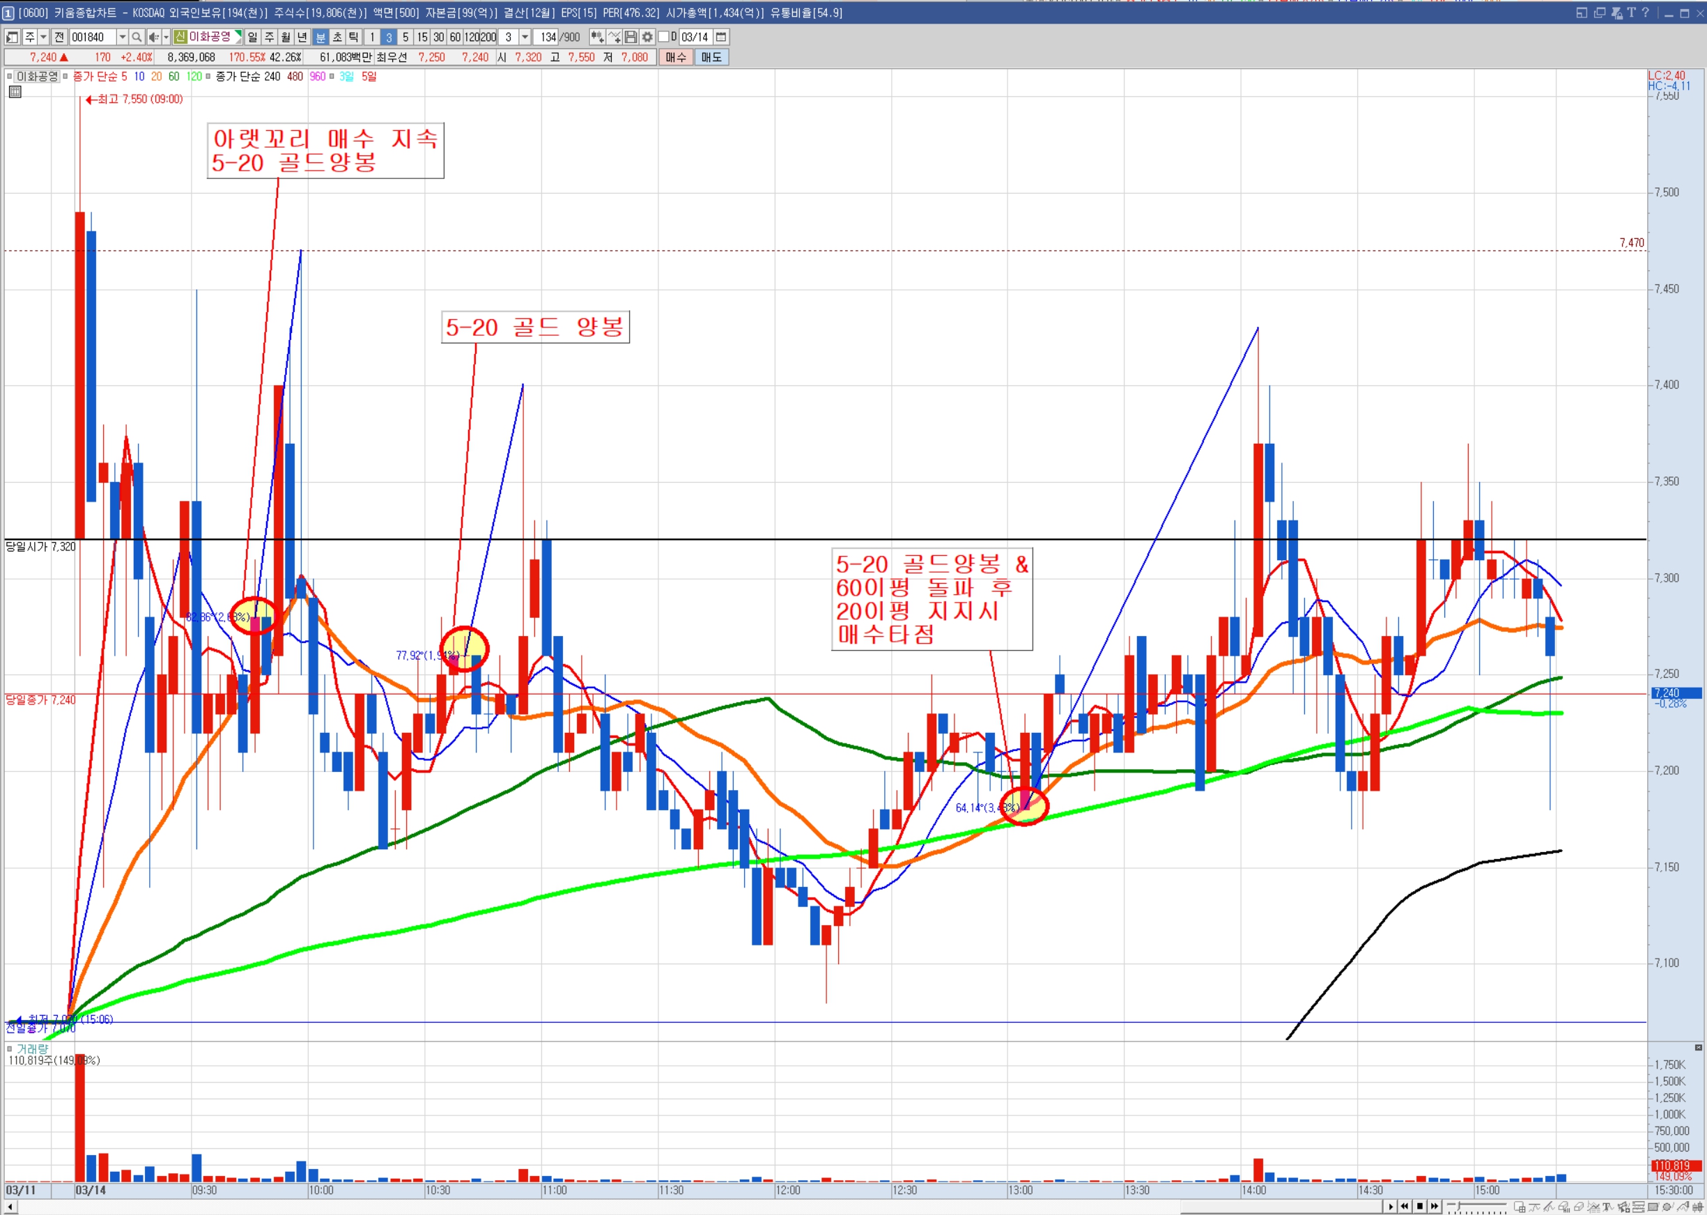This screenshot has height=1215, width=1707.
Task: Click the 매도 sell button
Action: [x=711, y=57]
